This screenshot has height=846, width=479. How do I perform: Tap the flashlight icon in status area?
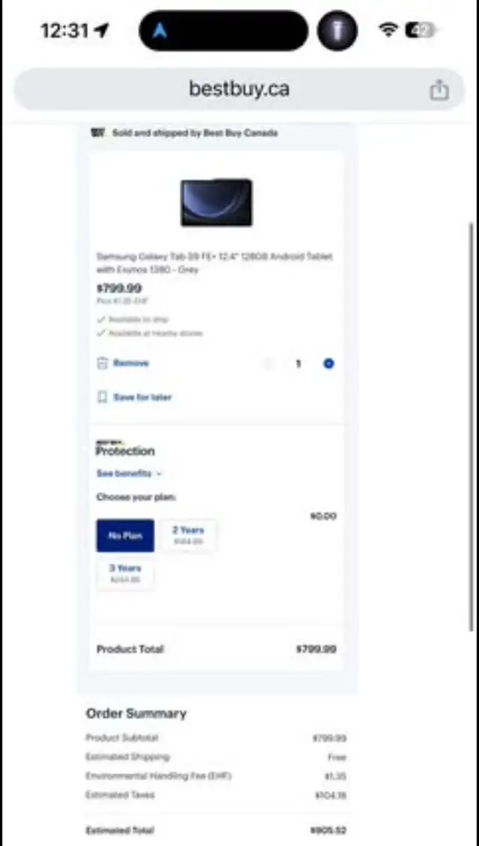337,31
